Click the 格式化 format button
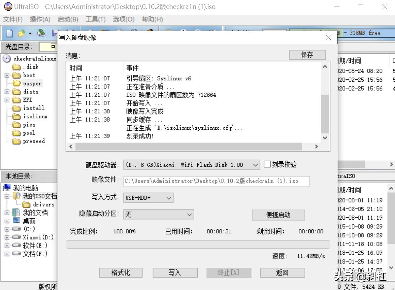This screenshot has width=395, height=290. point(121,272)
